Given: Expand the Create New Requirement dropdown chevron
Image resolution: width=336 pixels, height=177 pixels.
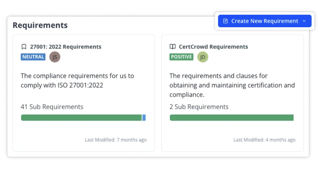Looking at the screenshot, I should [304, 21].
